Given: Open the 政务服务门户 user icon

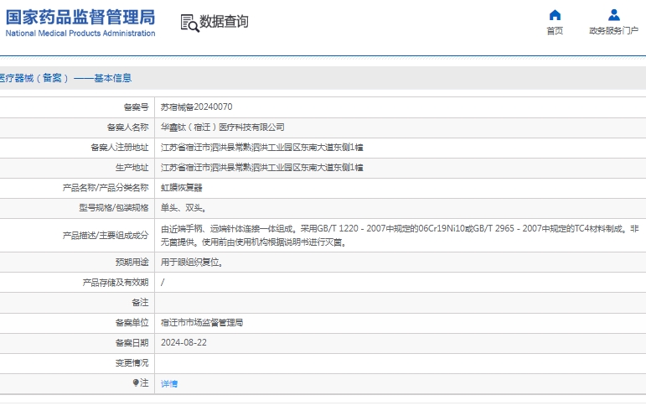Looking at the screenshot, I should 614,15.
